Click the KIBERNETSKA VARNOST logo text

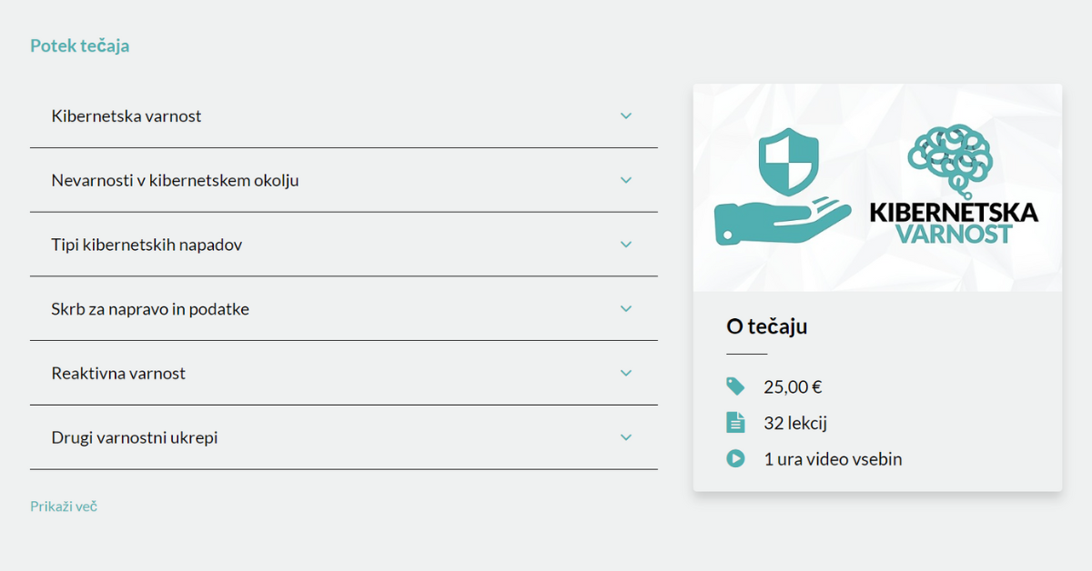coord(954,223)
